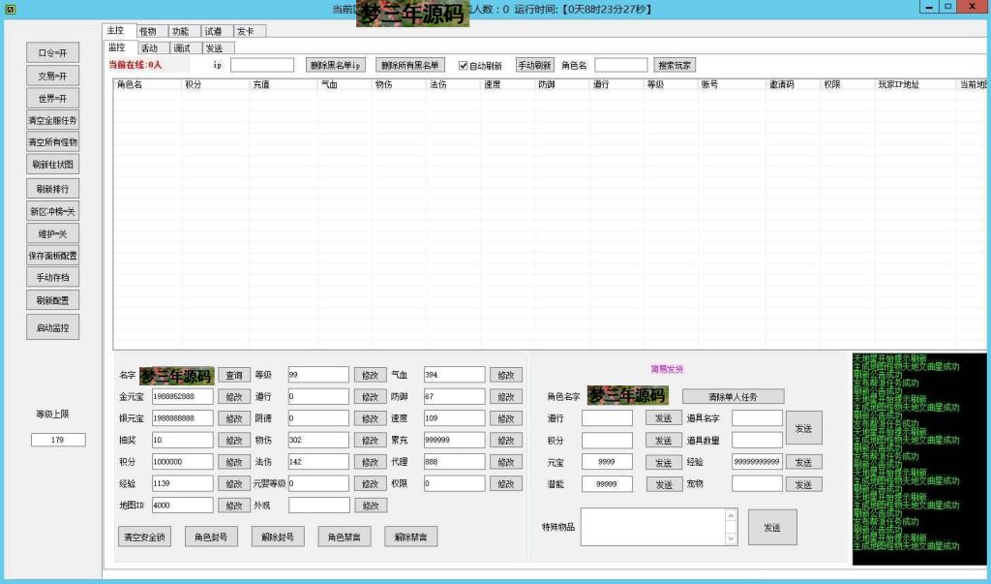The height and width of the screenshot is (584, 991).
Task: Click 玩家IP地址 column header
Action: [916, 84]
